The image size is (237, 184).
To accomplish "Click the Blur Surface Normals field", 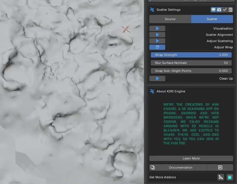I will pos(191,63).
